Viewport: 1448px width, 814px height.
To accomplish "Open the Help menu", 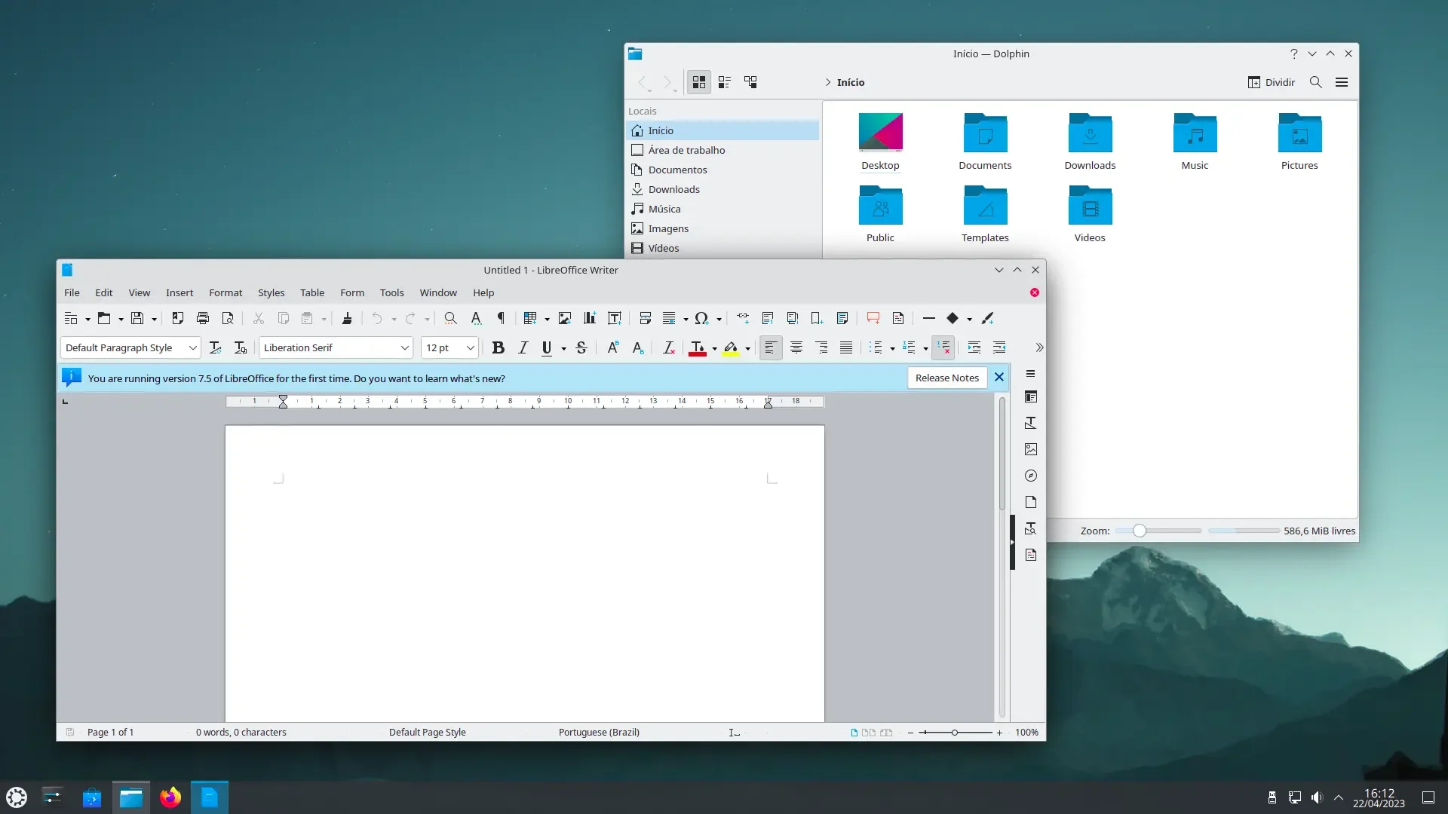I will click(483, 292).
